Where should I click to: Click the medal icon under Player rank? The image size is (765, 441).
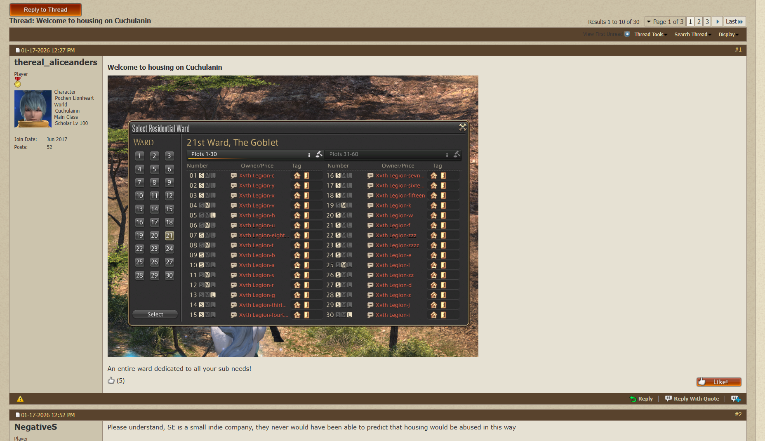click(17, 83)
